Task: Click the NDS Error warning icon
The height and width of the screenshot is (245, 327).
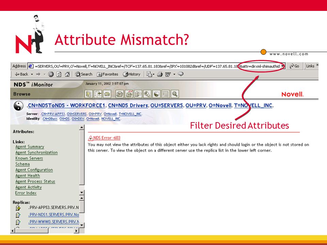Action: click(x=91, y=138)
